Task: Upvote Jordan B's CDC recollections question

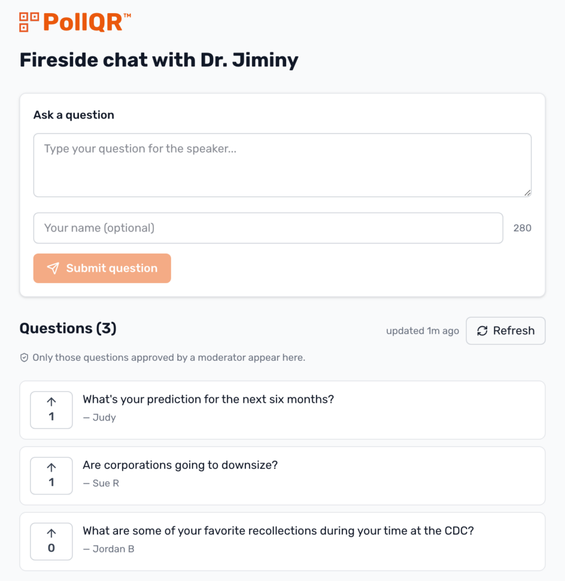Action: [52, 541]
